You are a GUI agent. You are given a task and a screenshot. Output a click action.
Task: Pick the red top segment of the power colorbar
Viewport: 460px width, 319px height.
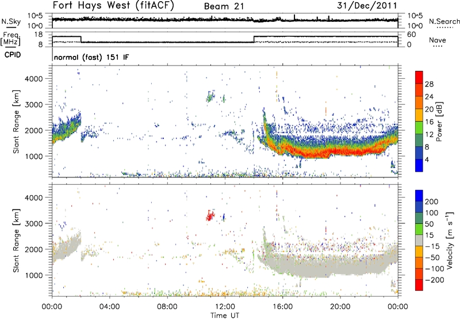coord(419,77)
